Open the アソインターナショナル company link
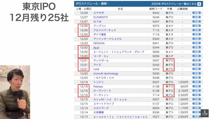This screenshot has height=119, width=210. tap(107, 39)
